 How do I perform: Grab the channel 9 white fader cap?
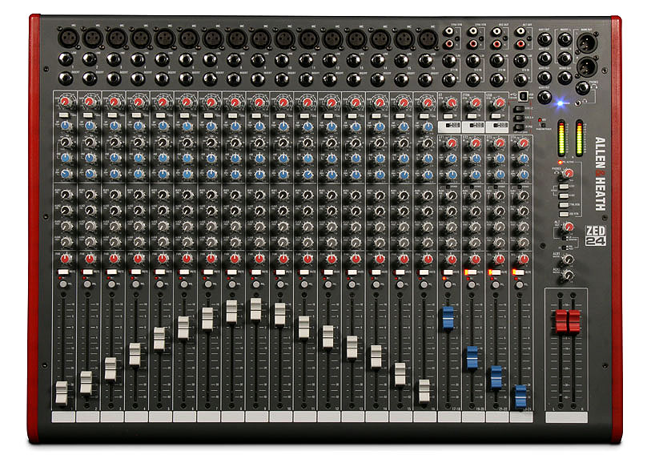click(255, 309)
